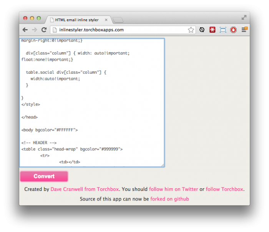Reload the page with the refresh icon
This screenshot has height=232, width=269.
click(x=44, y=30)
